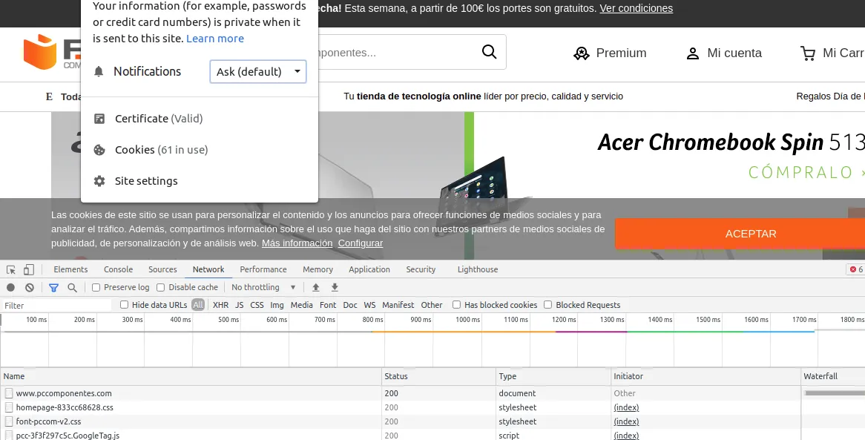Click the Certificate icon in popup
The height and width of the screenshot is (440, 865).
pyautogui.click(x=99, y=119)
